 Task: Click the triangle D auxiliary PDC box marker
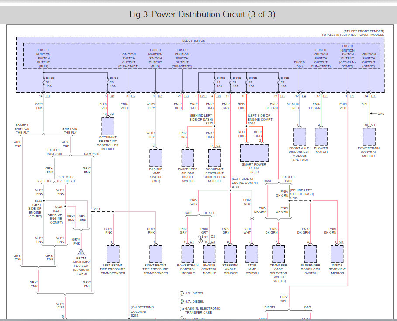tap(81, 252)
